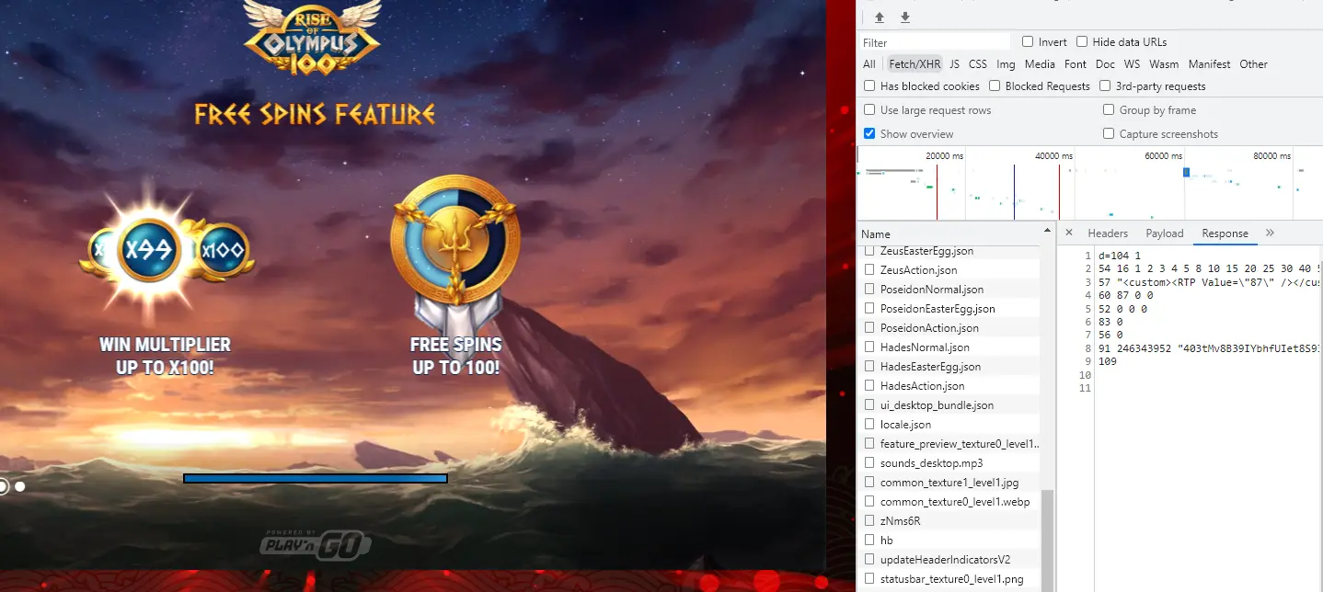Show only WS requests
The width and height of the screenshot is (1323, 592).
tap(1132, 64)
